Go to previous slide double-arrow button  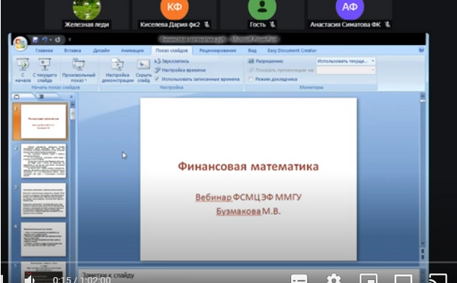pos(422,251)
